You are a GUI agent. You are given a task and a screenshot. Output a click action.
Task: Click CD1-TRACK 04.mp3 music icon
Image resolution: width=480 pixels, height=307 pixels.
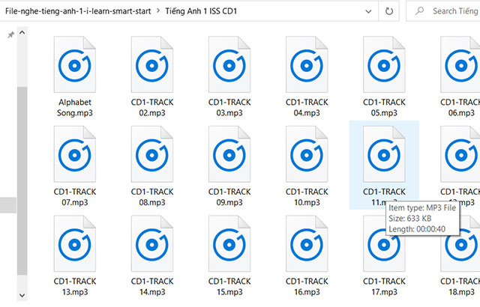[307, 64]
